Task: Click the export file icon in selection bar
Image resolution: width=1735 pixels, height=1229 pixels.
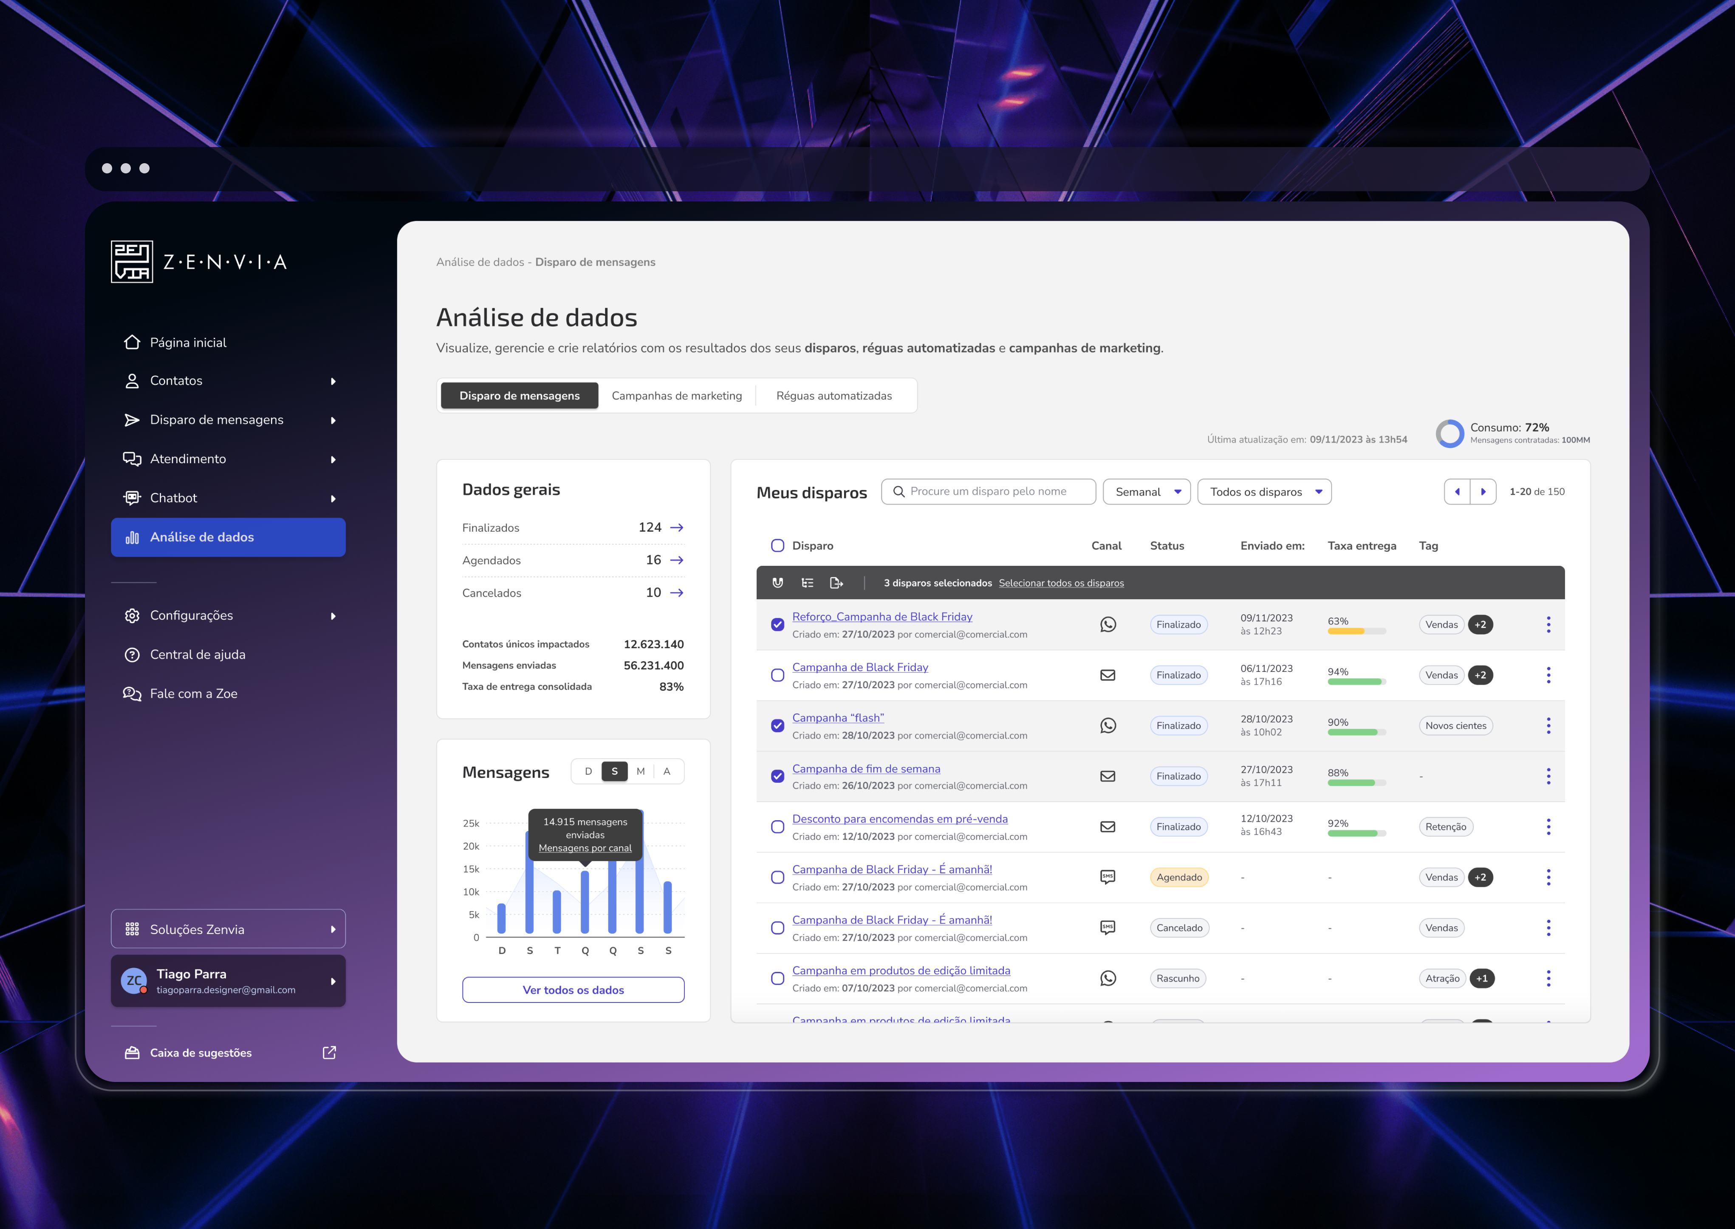Action: [836, 583]
